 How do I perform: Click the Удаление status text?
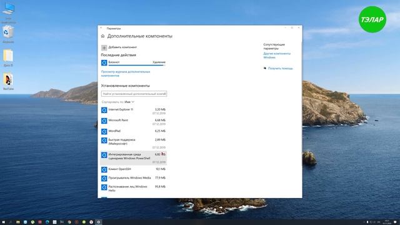(159, 62)
